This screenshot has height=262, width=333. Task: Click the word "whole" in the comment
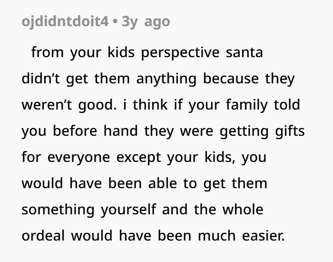(245, 210)
